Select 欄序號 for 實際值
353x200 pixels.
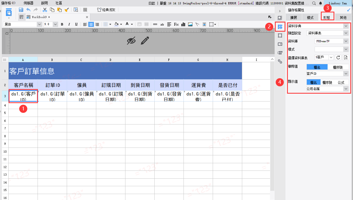tap(338, 67)
